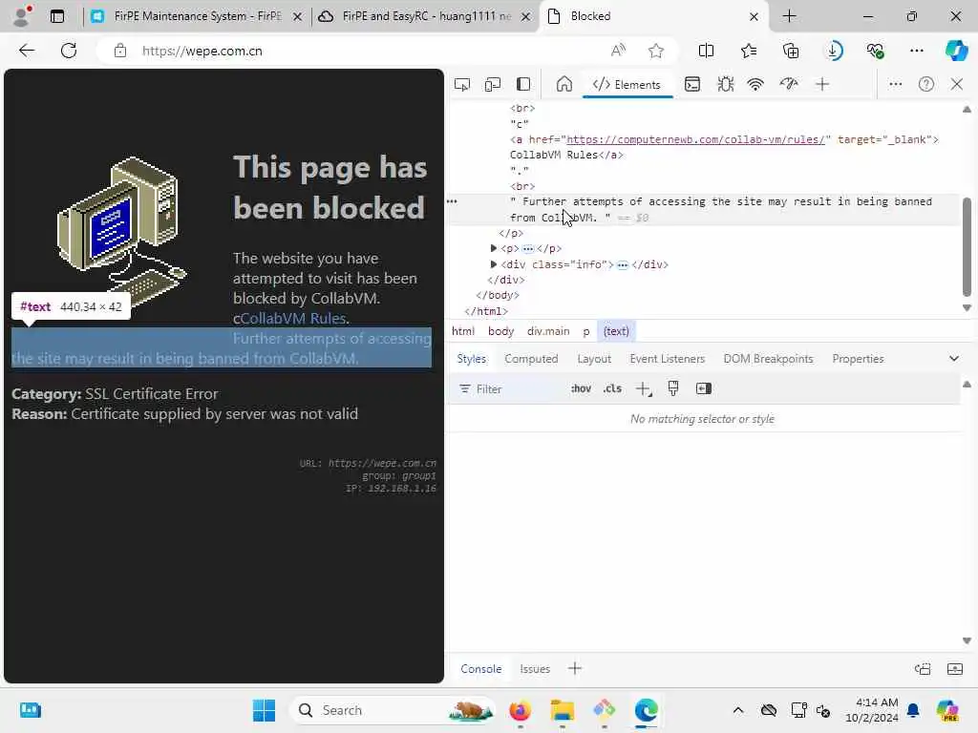
Task: Switch to the Computed tab
Action: click(x=531, y=359)
